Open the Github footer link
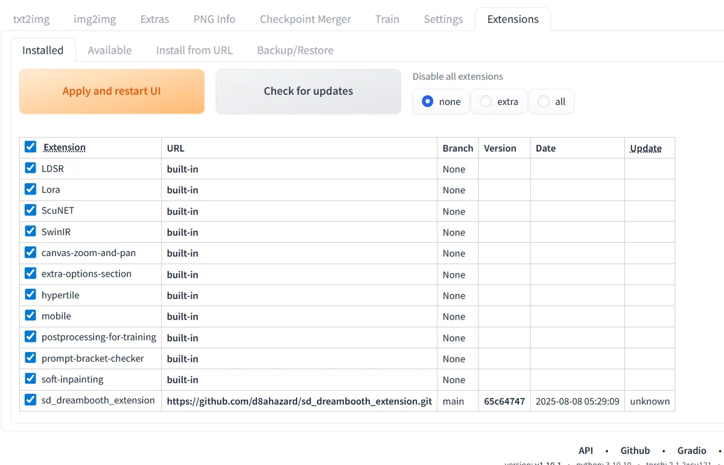Image resolution: width=724 pixels, height=465 pixels. tap(635, 451)
